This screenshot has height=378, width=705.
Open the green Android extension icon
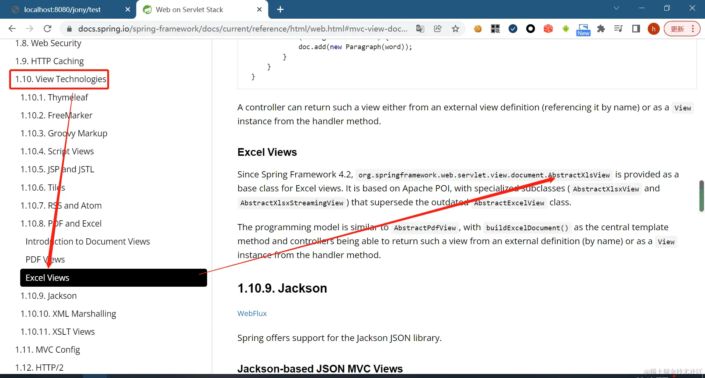click(x=566, y=29)
